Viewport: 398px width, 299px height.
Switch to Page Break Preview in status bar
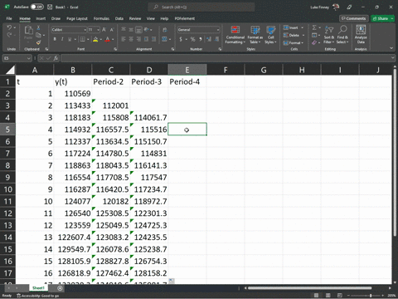[340, 296]
